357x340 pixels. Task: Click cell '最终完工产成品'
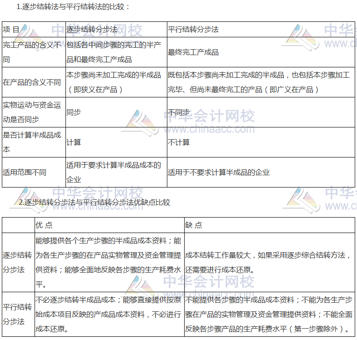261,52
